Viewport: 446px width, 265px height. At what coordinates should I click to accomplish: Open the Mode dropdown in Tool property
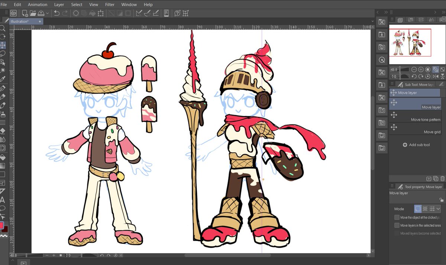(439, 209)
